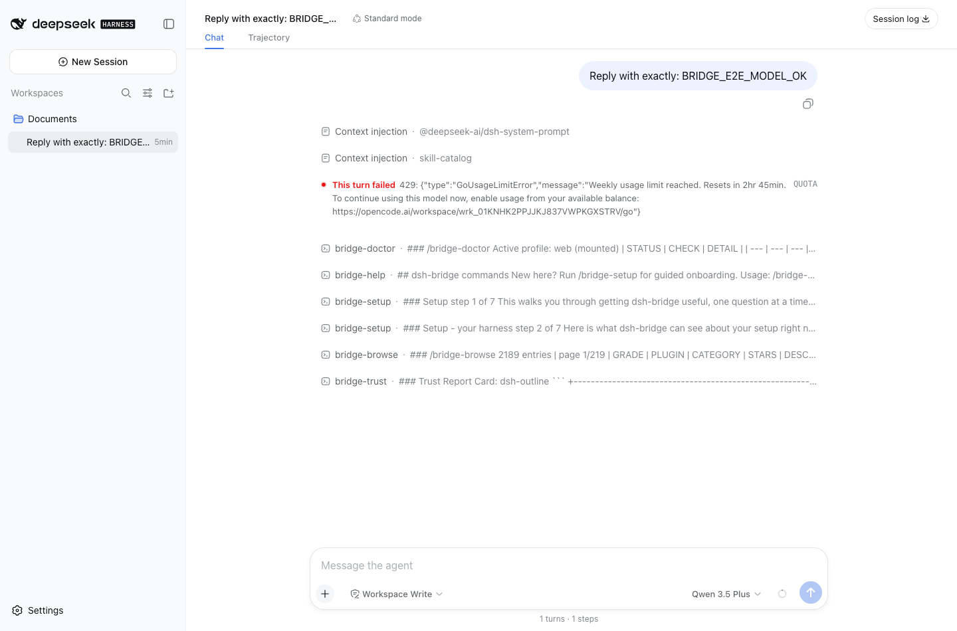Expand the bridge-help command output

click(569, 275)
